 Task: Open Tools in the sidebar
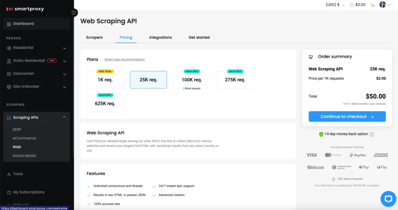(x=18, y=174)
